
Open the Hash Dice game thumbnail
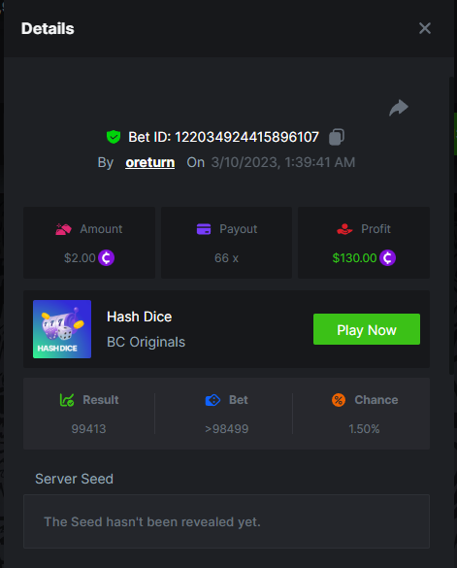[x=62, y=329]
